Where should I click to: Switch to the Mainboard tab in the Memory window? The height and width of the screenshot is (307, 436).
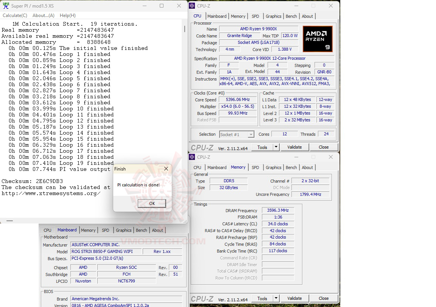(217, 167)
